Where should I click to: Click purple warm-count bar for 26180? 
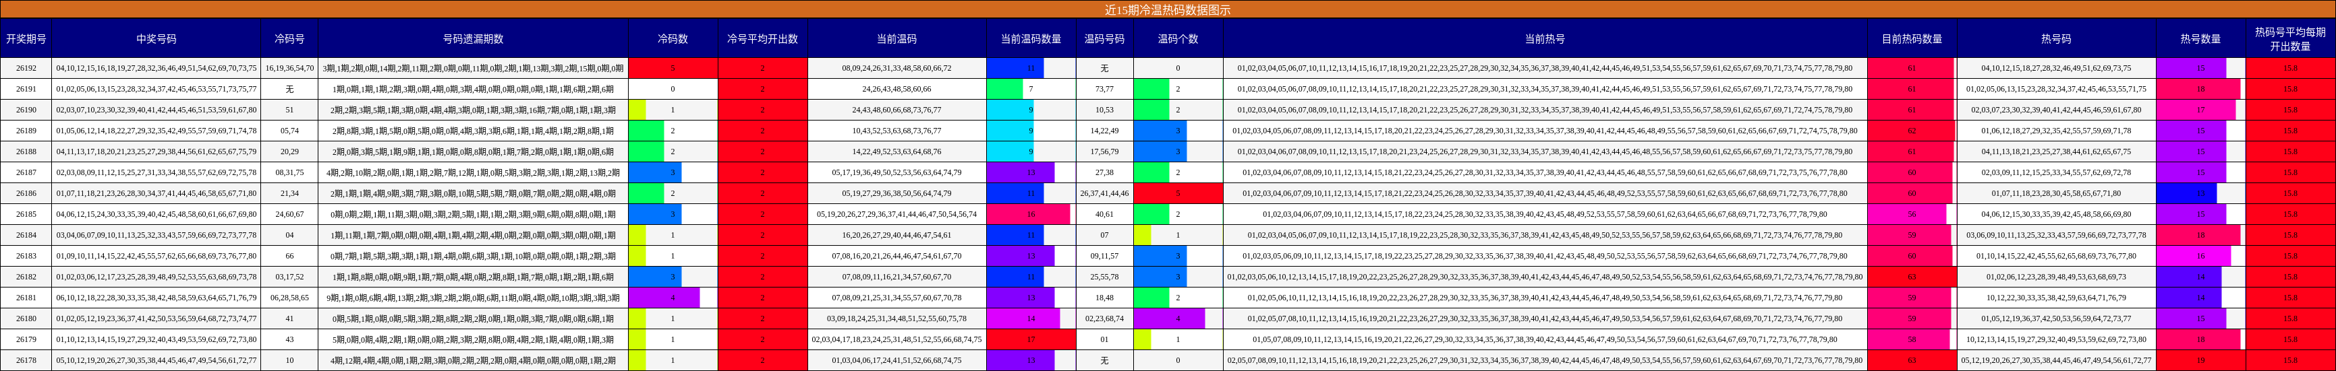coord(1169,318)
